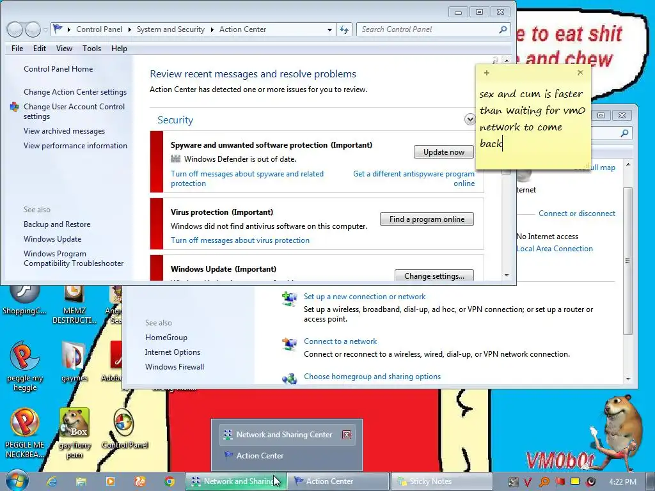The width and height of the screenshot is (655, 491).
Task: Open View archived messages link
Action: [x=65, y=131]
